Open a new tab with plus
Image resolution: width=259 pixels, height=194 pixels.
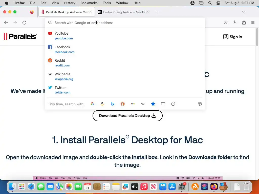(x=157, y=12)
